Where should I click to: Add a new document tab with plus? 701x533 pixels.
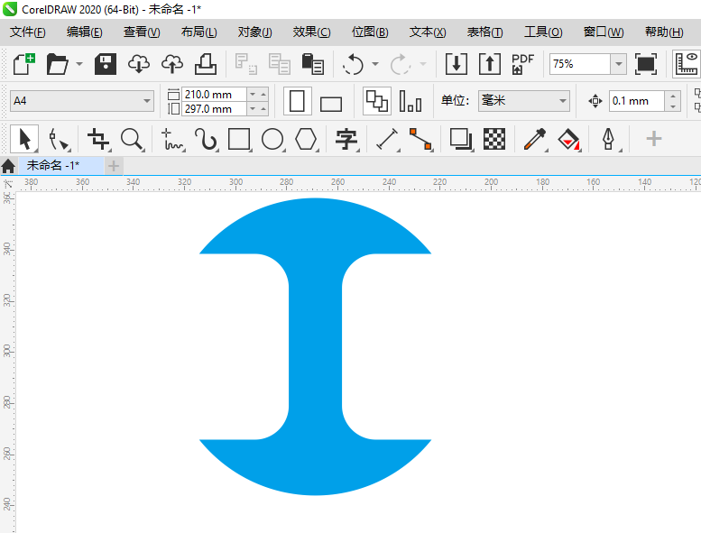coord(114,166)
